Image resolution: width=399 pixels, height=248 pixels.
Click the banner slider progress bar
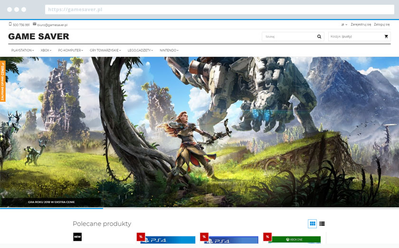(x=199, y=208)
